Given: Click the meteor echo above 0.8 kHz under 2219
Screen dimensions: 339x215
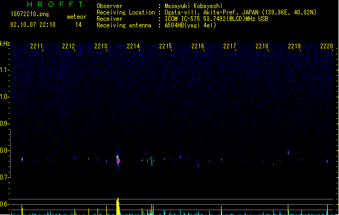Looking at the screenshot, I should [x=288, y=152].
